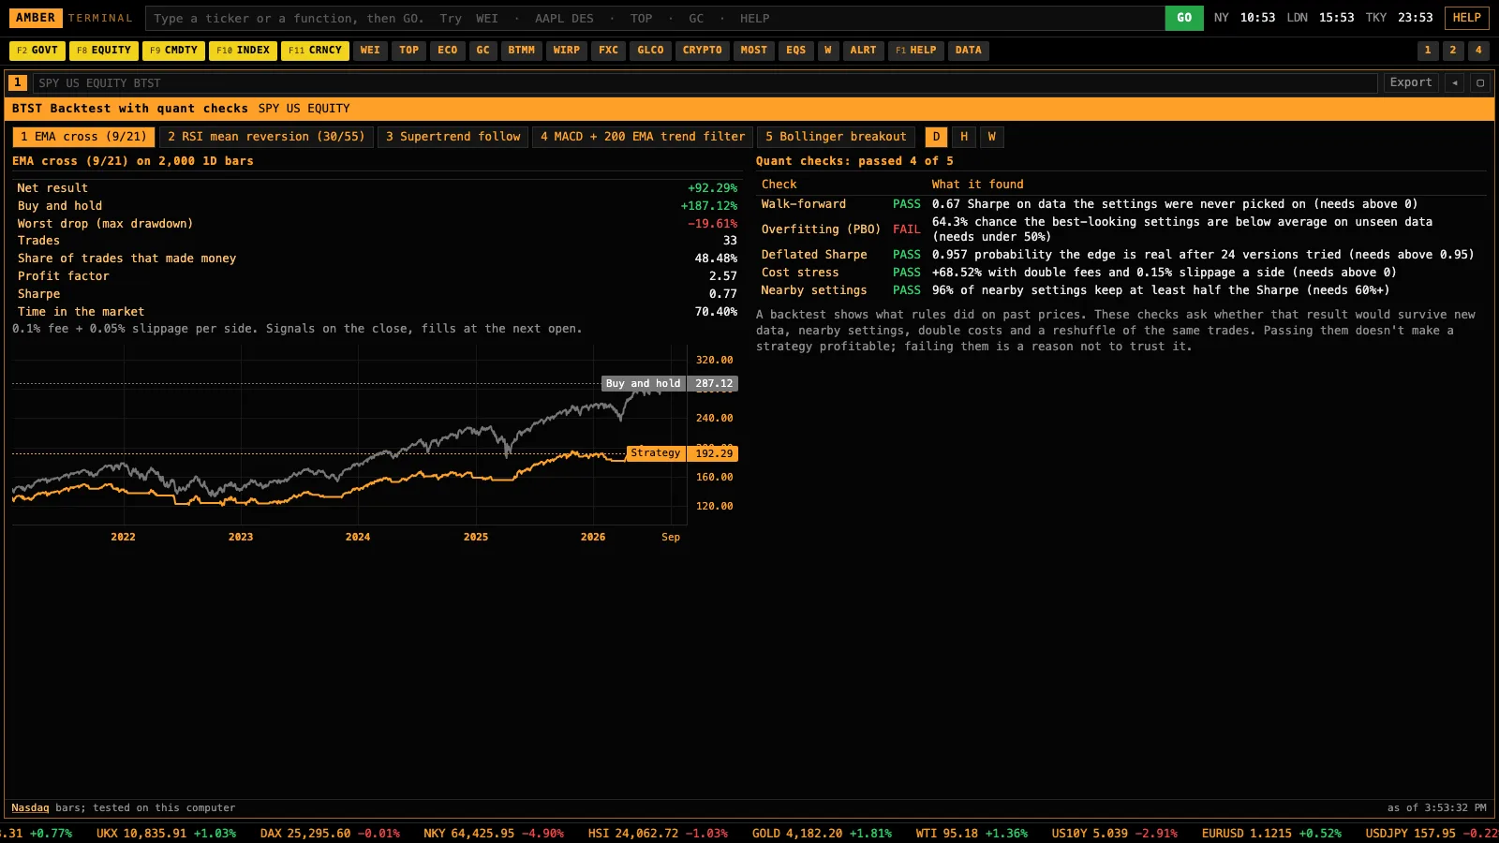The width and height of the screenshot is (1499, 843).
Task: Select the Bollinger breakout strategy tab
Action: (836, 137)
